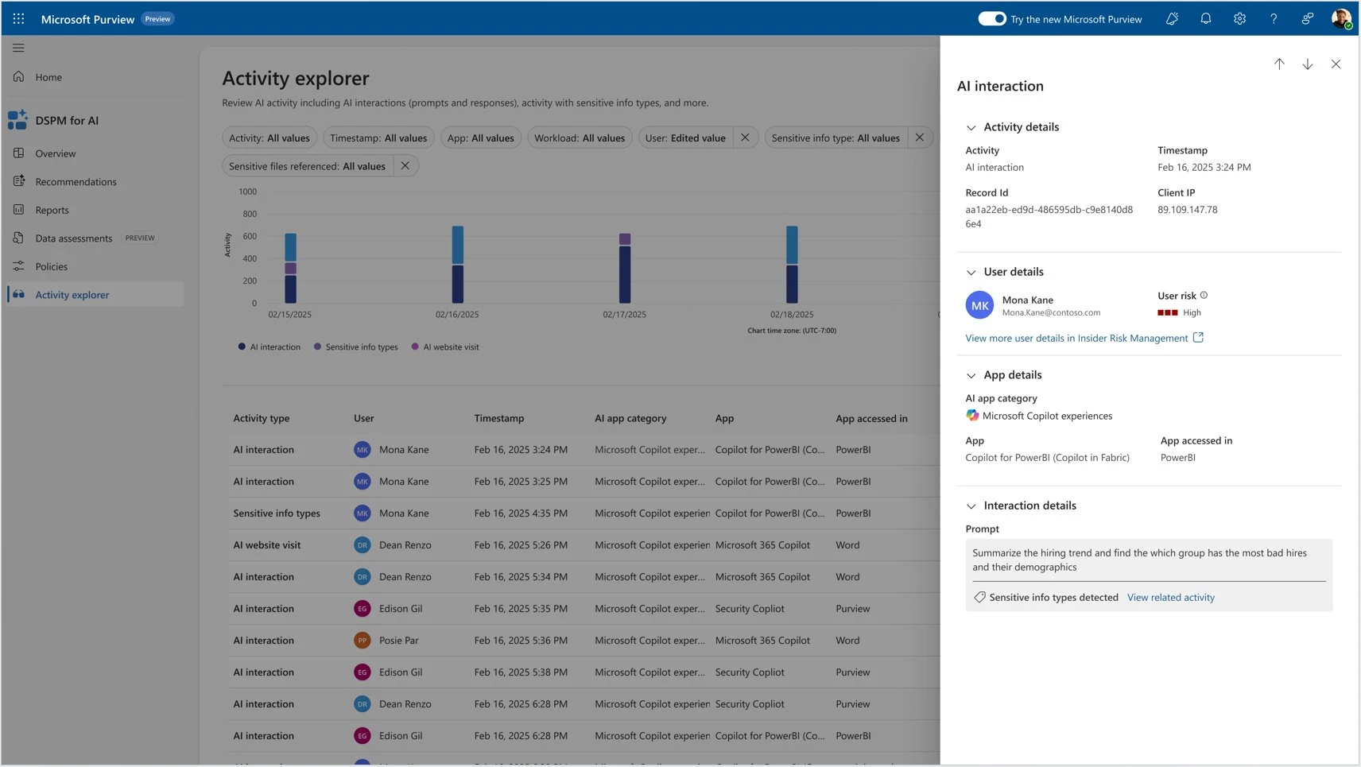Open the settings gear
Image resolution: width=1361 pixels, height=767 pixels.
(1239, 18)
